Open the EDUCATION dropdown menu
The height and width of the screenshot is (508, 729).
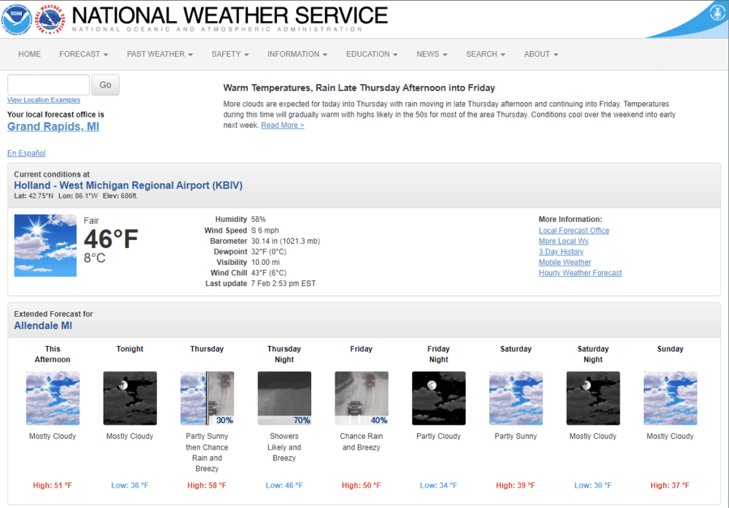coord(372,54)
